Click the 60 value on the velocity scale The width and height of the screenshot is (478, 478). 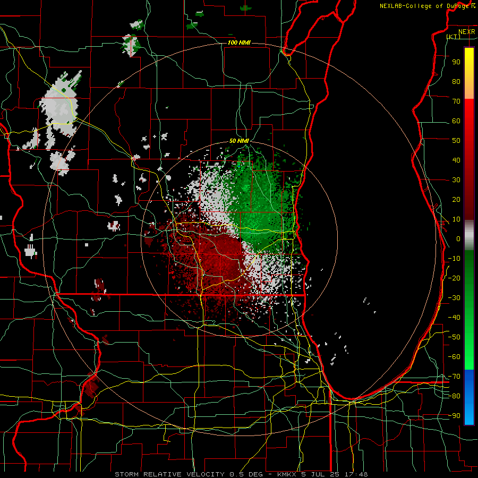click(x=456, y=121)
